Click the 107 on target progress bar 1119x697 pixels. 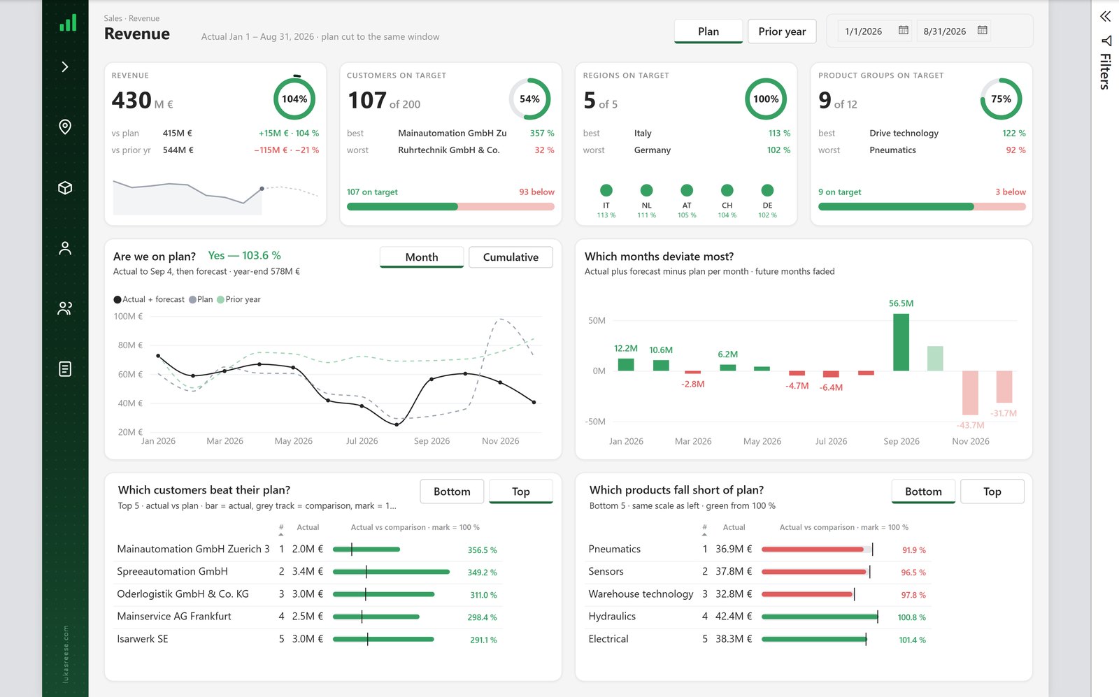click(450, 207)
